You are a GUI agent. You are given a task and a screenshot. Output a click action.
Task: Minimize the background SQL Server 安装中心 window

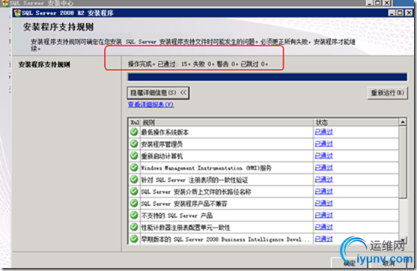tap(369, 3)
